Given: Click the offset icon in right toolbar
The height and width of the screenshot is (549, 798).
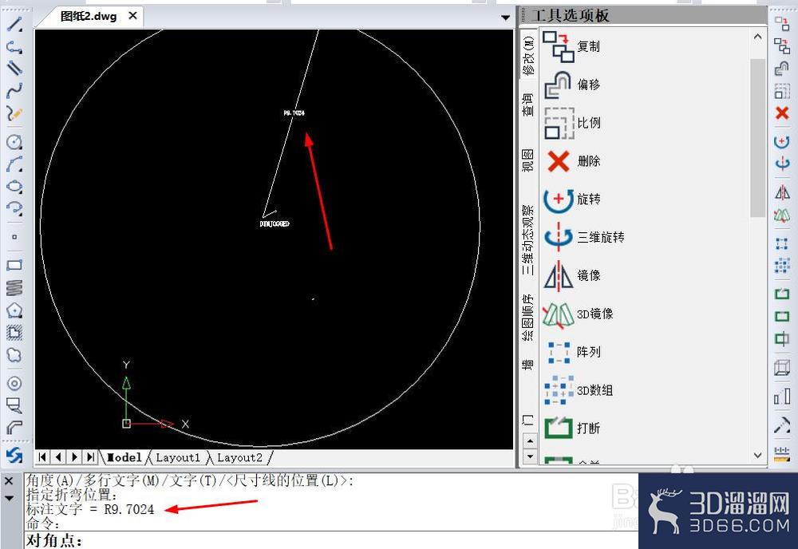Looking at the screenshot, I should click(782, 68).
